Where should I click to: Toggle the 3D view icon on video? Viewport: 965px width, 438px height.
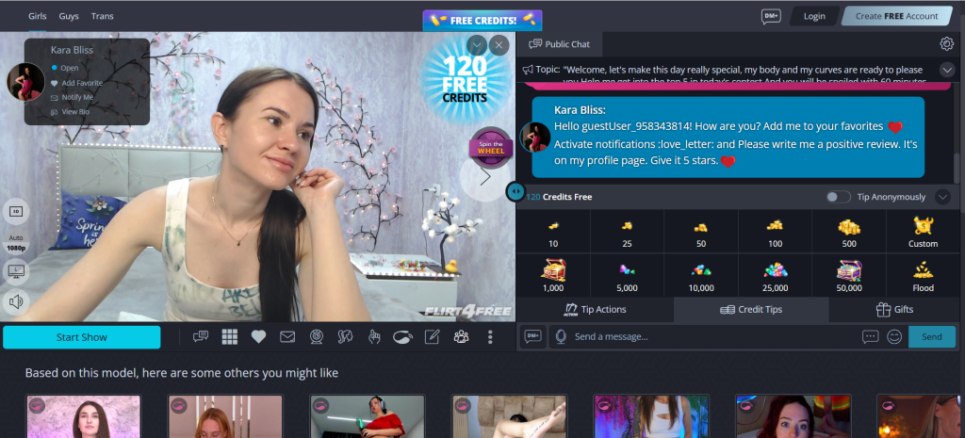[x=16, y=212]
